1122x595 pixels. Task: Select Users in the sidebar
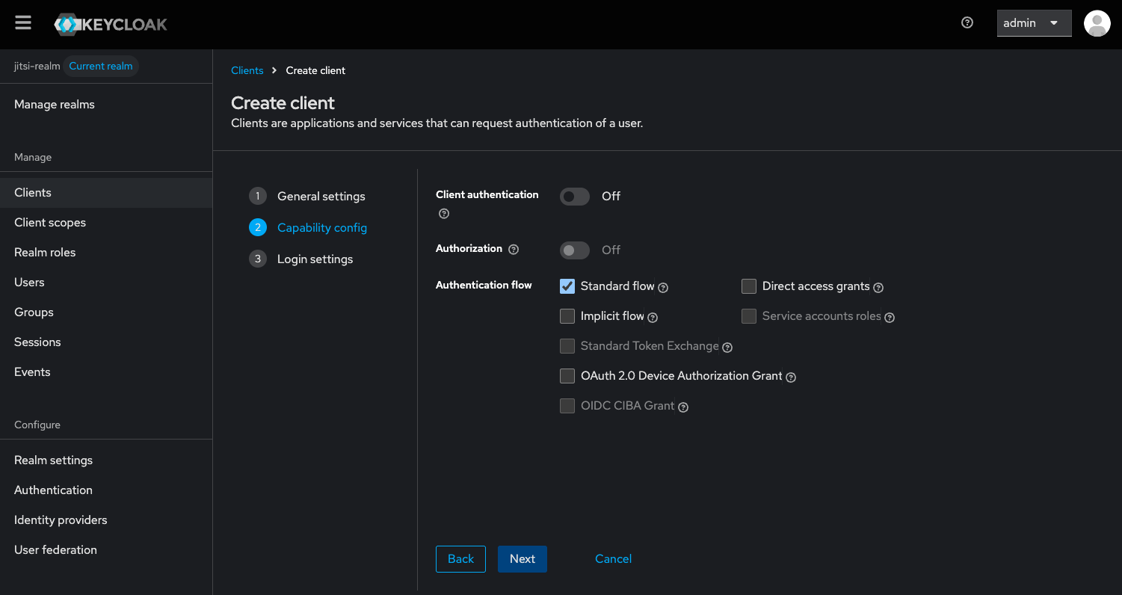point(29,282)
